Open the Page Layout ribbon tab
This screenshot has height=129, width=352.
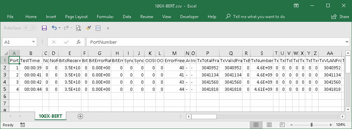pos(76,17)
